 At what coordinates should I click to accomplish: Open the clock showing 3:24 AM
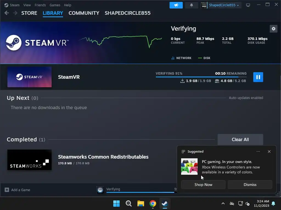(x=262, y=203)
